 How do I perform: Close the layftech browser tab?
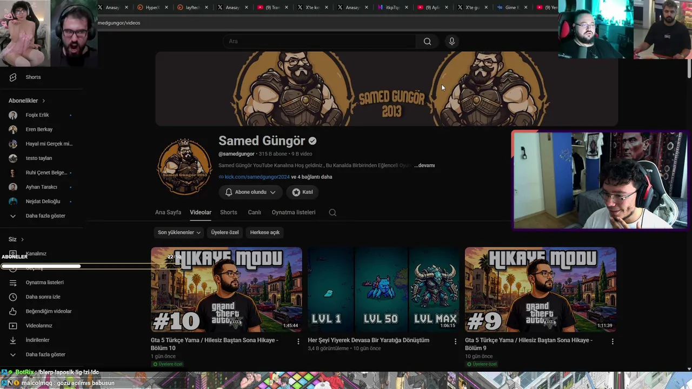(x=207, y=8)
